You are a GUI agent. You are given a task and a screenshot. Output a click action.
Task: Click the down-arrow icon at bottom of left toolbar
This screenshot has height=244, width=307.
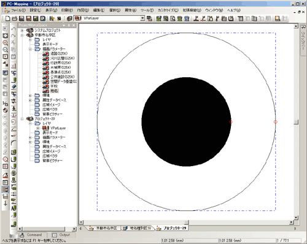coord(6,204)
